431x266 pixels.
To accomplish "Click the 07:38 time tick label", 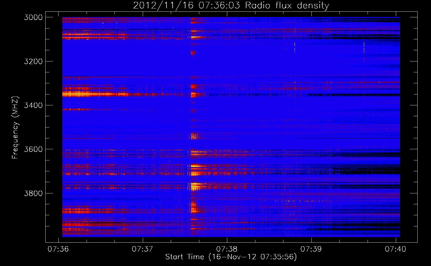I will [x=227, y=249].
